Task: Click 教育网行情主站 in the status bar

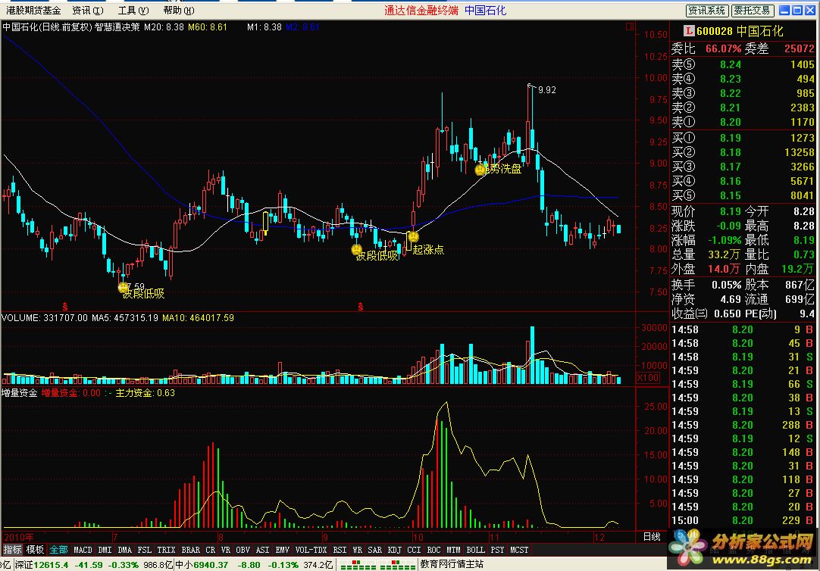Action: click(452, 564)
